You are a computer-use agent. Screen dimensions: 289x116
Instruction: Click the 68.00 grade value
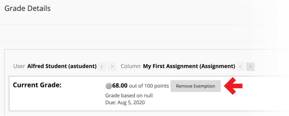click(x=120, y=86)
